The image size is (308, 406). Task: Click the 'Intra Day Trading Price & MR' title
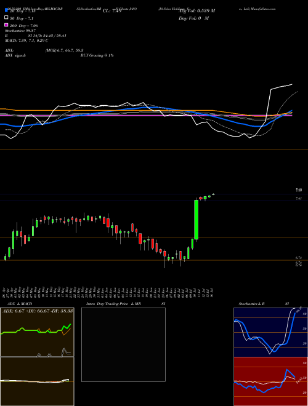pyautogui.click(x=114, y=304)
